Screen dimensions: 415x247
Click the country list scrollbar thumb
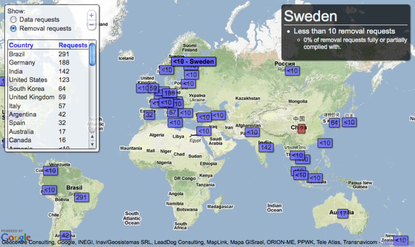pyautogui.click(x=92, y=54)
